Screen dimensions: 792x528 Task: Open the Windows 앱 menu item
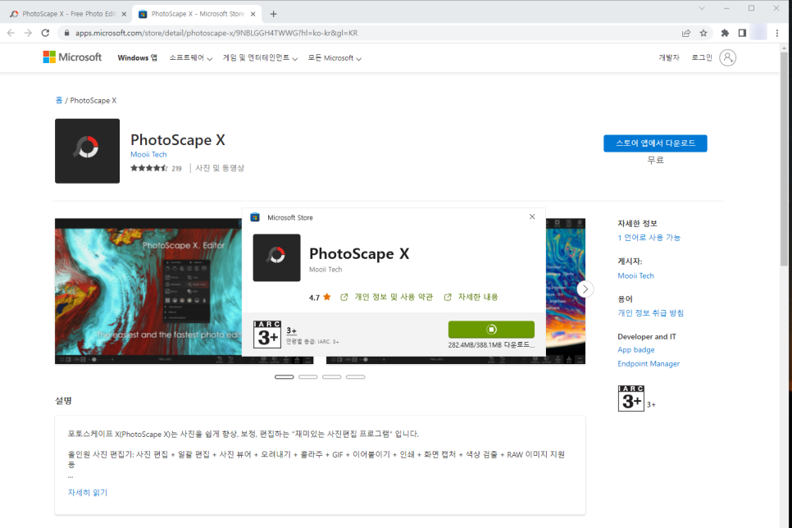tap(138, 57)
